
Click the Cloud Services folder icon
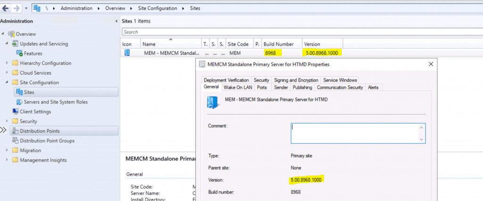15,73
